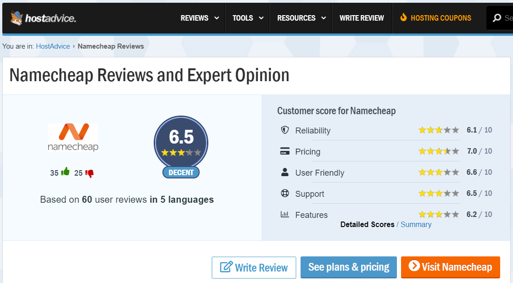Go to Write Review in the navbar

tap(362, 18)
